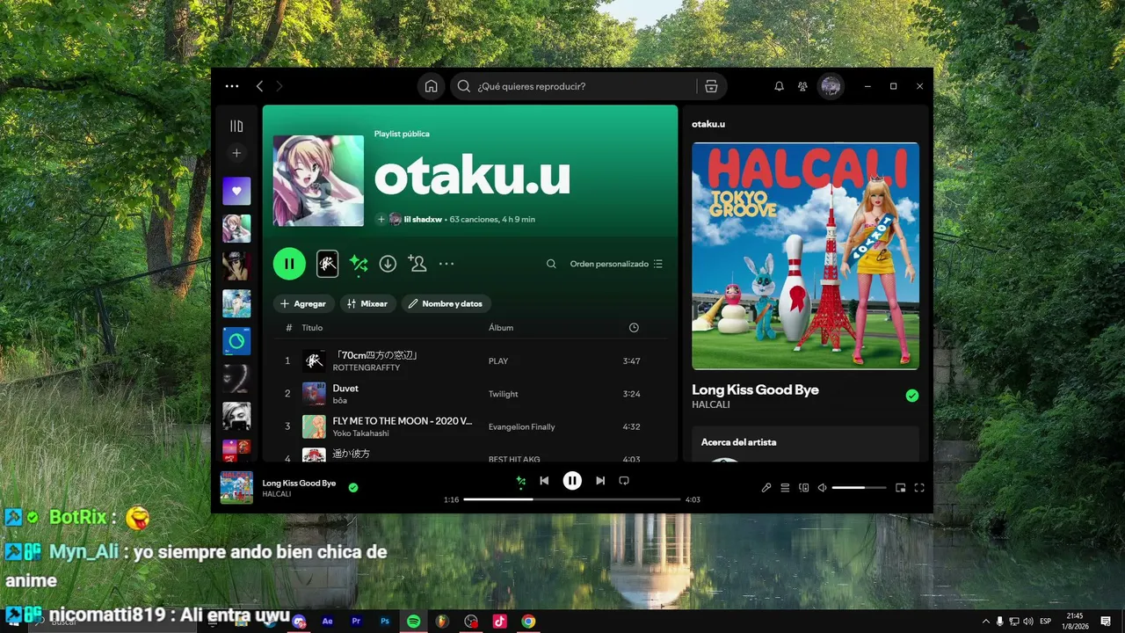Click the ROTTENGRAFFTY preview tile beside play button
This screenshot has width=1125, height=633.
pos(327,264)
